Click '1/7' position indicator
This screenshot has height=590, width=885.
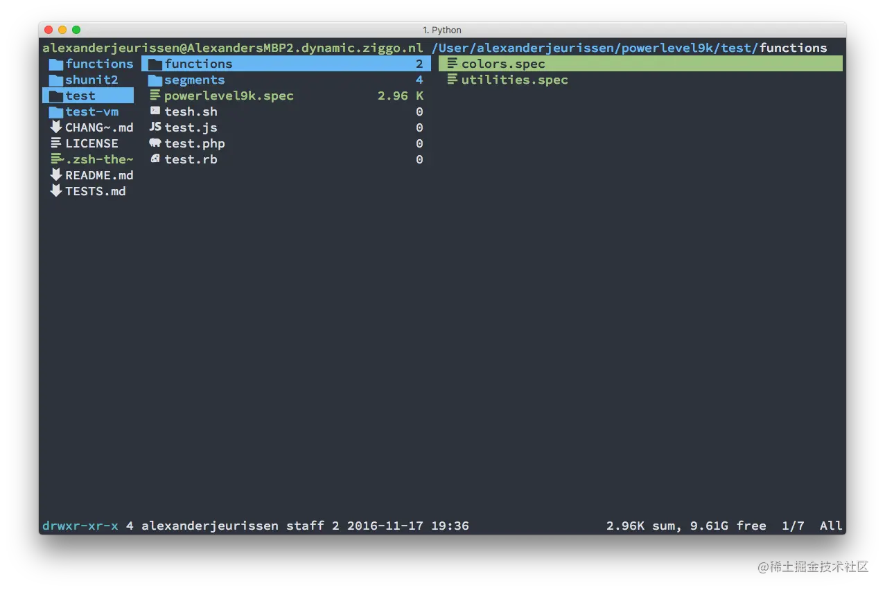[x=793, y=526]
